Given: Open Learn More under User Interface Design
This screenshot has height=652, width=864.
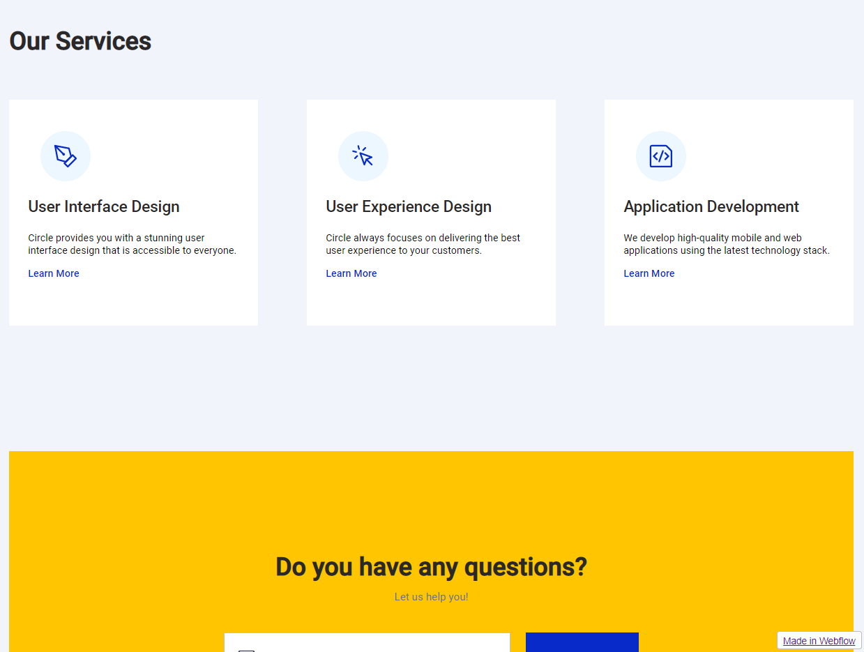Looking at the screenshot, I should pos(54,273).
